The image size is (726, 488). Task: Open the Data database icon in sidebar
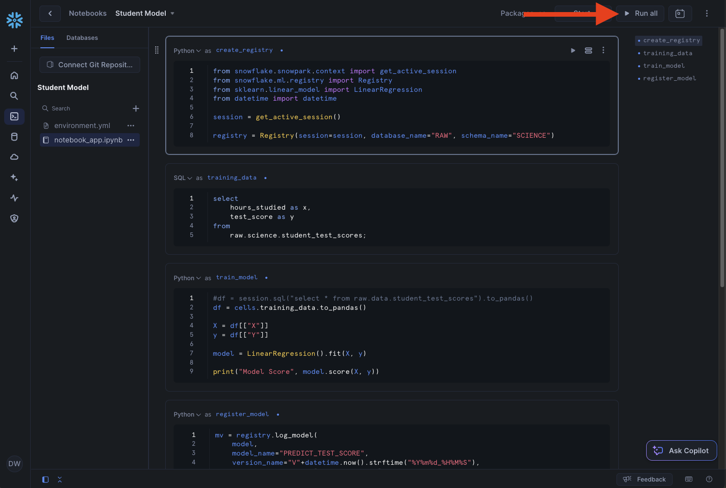[14, 137]
